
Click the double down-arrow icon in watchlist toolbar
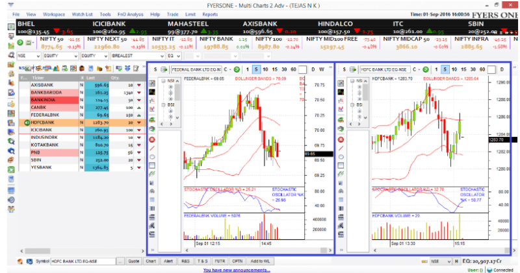coord(127,69)
